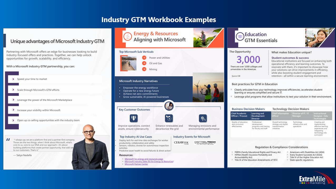Click the Americans with Disabilities Act (ADA) item
Viewport: 336px width, 189px height.
pos(307,152)
